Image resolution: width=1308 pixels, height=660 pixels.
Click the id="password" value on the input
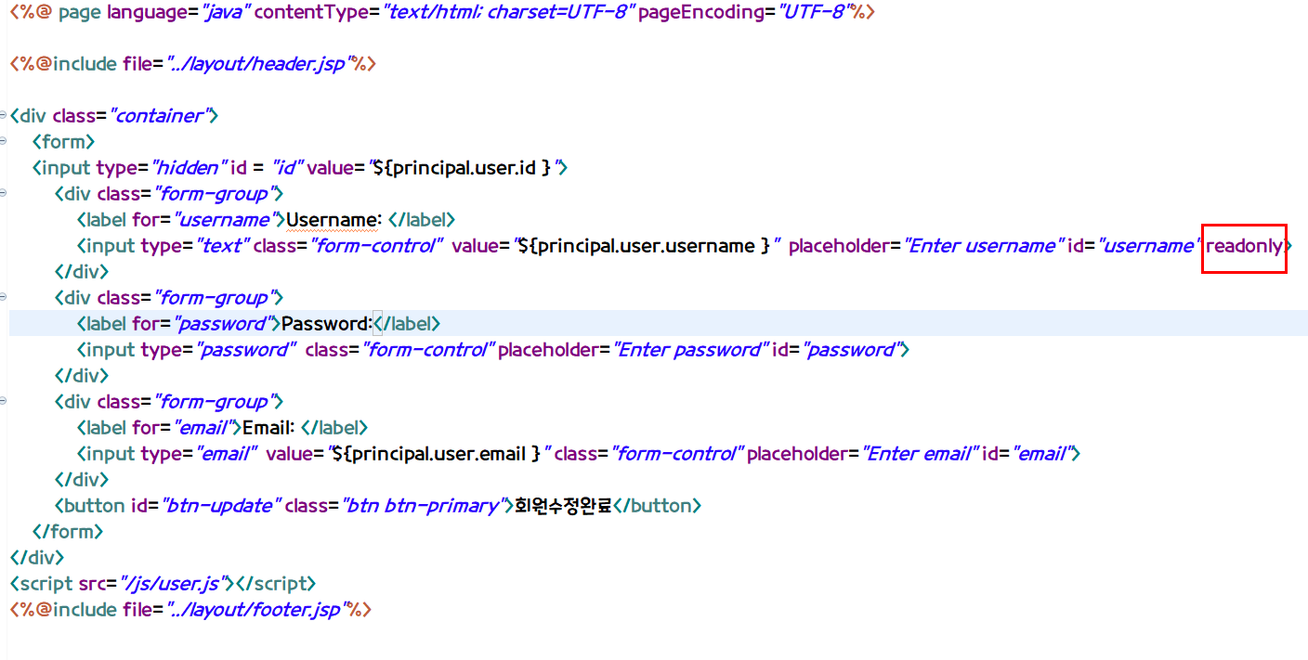853,350
